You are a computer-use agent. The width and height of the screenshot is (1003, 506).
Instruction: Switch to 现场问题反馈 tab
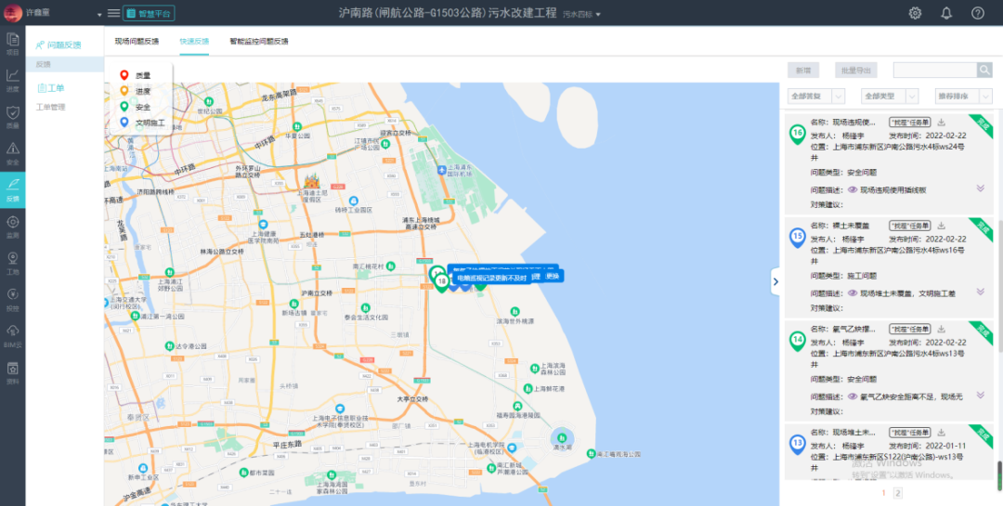[137, 42]
